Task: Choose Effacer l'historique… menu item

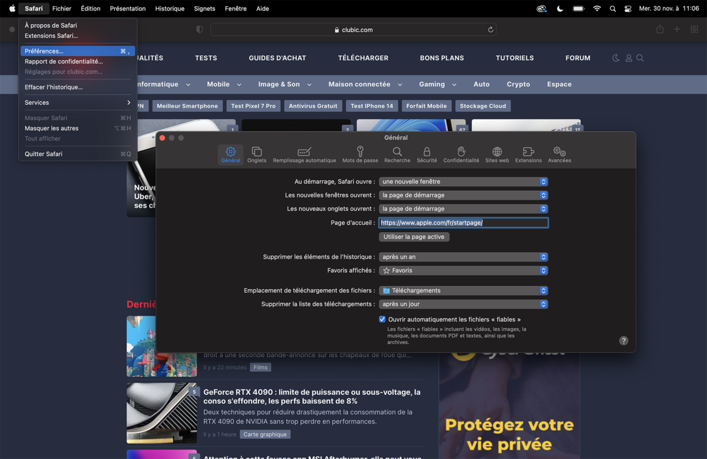Action: (x=78, y=87)
